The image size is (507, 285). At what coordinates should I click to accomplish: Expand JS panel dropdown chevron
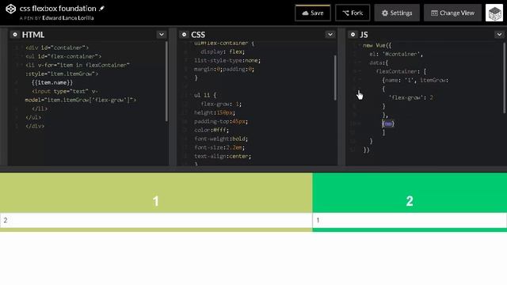coord(499,34)
